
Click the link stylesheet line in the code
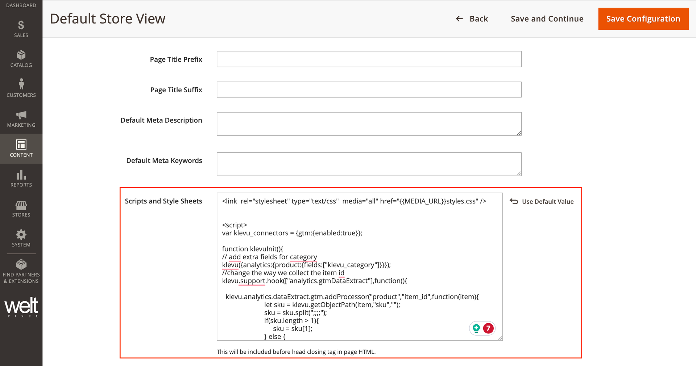354,201
